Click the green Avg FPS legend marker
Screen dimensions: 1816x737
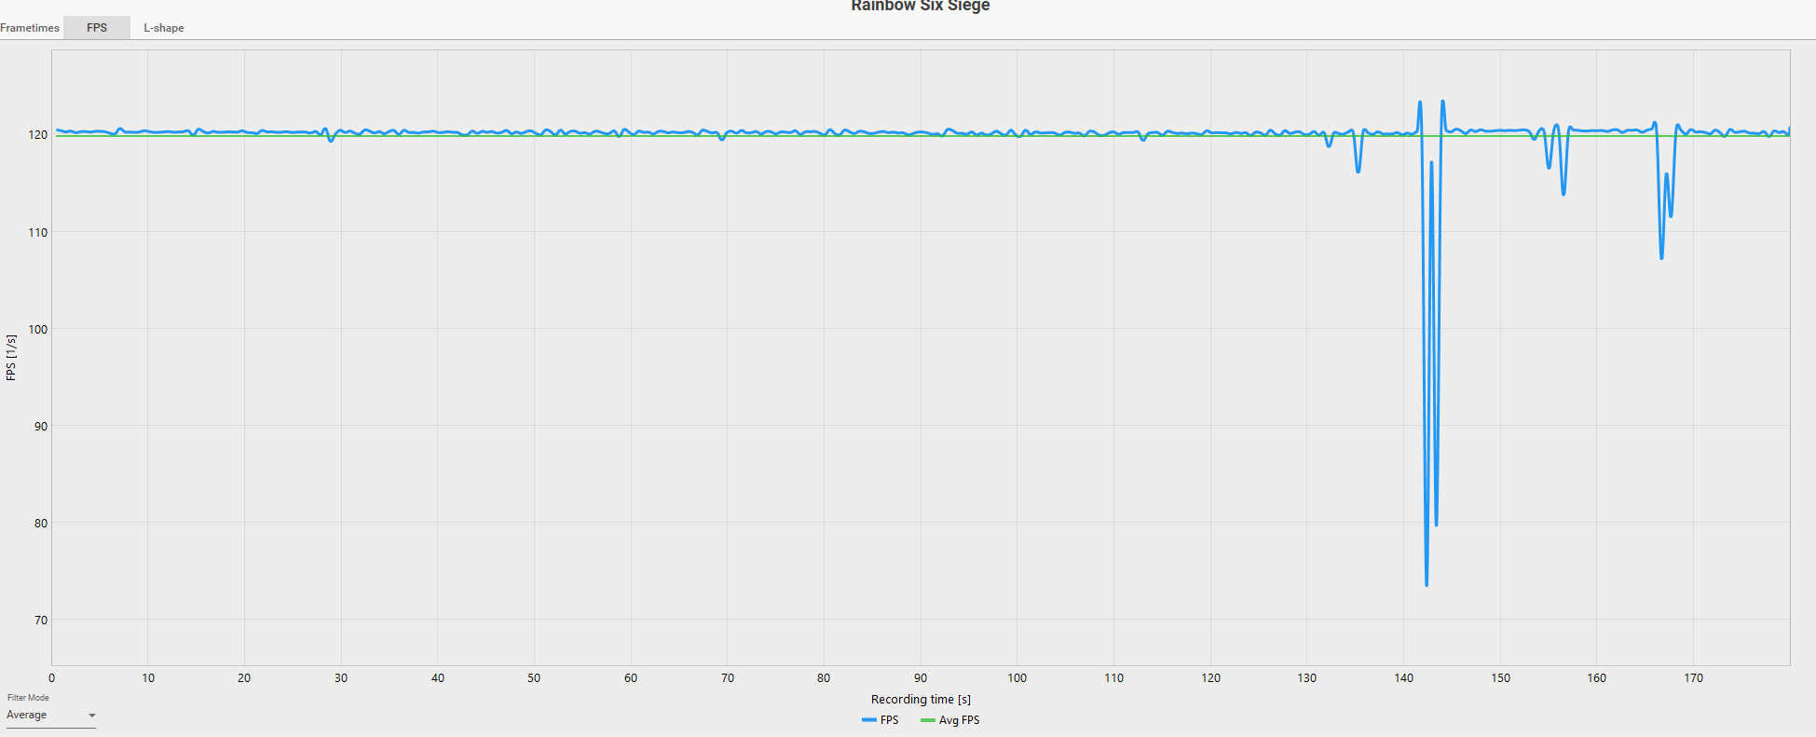[927, 720]
